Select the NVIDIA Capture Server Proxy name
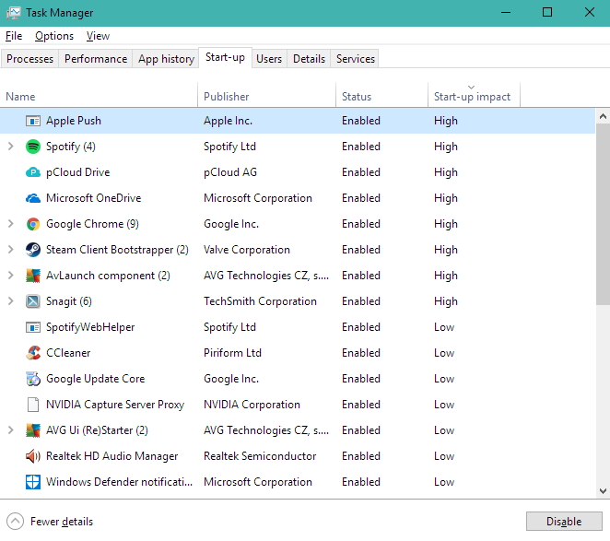The width and height of the screenshot is (610, 541). pyautogui.click(x=115, y=405)
